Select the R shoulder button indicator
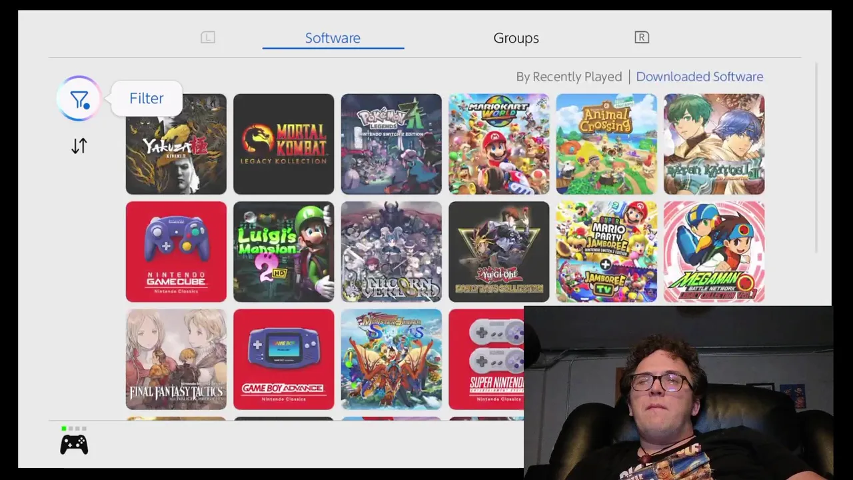 point(642,37)
